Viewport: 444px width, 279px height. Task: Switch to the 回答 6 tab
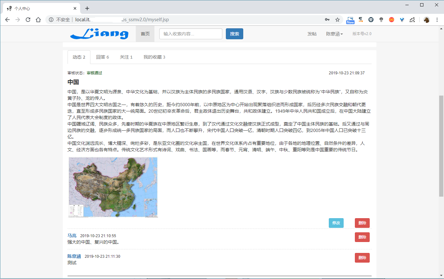(102, 57)
